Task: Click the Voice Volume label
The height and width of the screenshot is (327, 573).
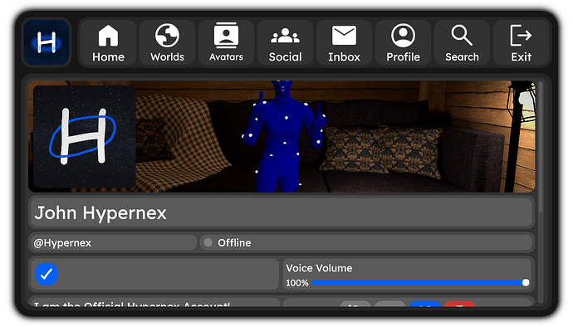Action: click(x=319, y=268)
